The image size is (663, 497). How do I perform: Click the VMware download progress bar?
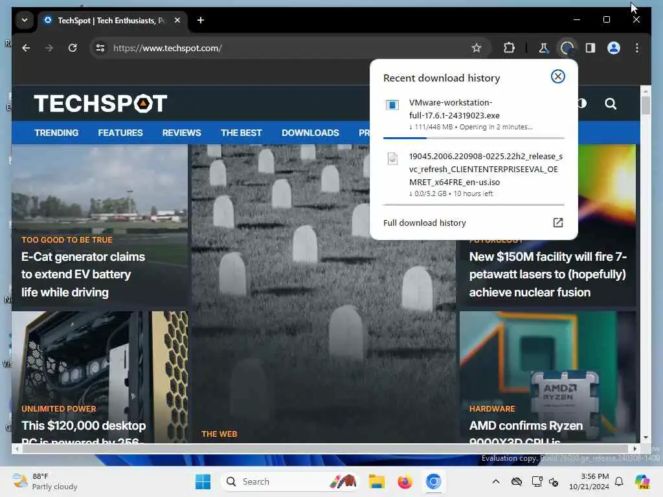point(473,138)
